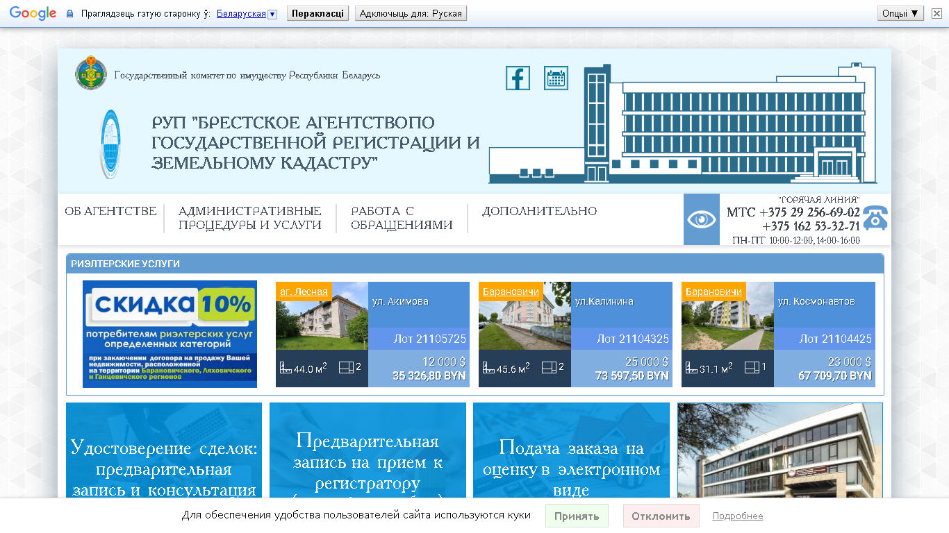
Task: Click price 35 326,80 BYN
Action: pyautogui.click(x=429, y=375)
